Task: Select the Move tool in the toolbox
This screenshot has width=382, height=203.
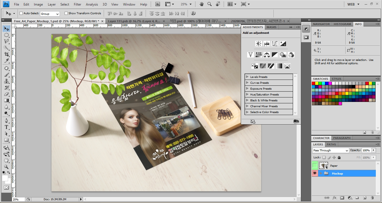Action: click(6, 29)
